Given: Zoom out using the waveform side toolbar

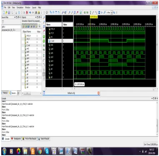Looking at the screenshot, I should pos(44,22).
